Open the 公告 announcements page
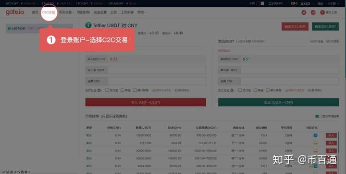This screenshot has width=346, height=174. pyautogui.click(x=113, y=12)
